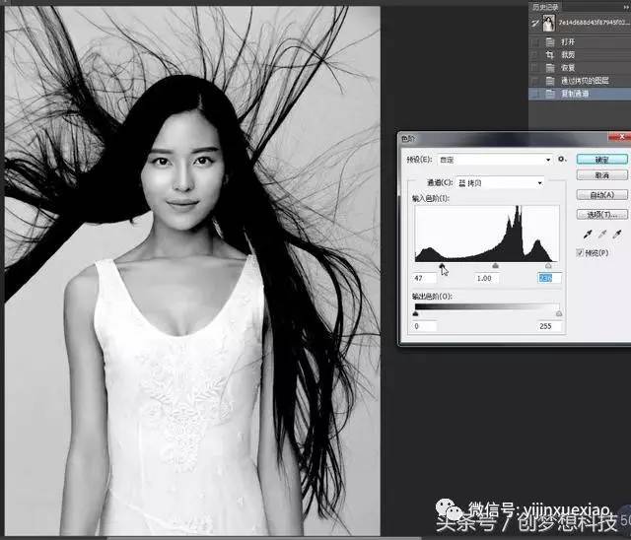Click the 自动(A) auto button
Image resolution: width=631 pixels, height=540 pixels.
click(x=600, y=194)
